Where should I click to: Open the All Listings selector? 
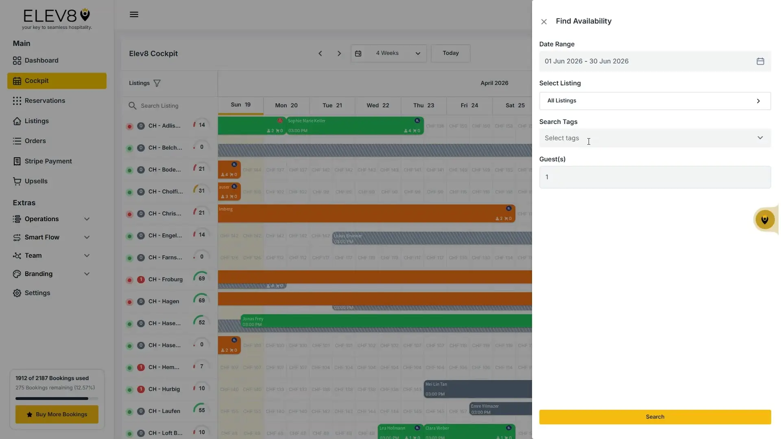point(655,101)
